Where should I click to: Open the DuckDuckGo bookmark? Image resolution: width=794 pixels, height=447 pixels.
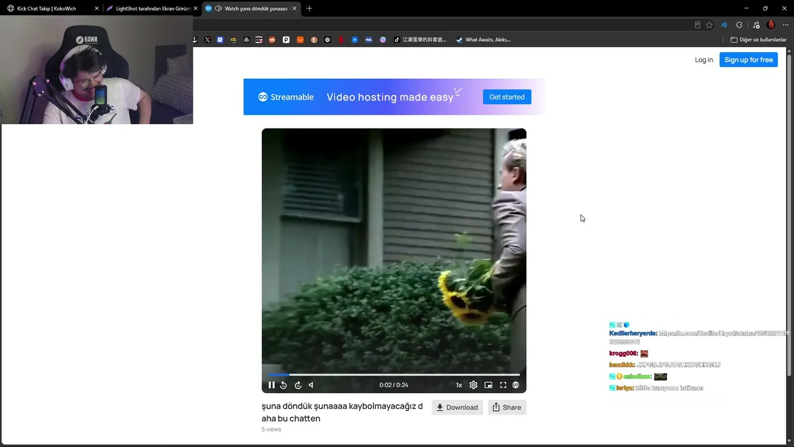314,40
